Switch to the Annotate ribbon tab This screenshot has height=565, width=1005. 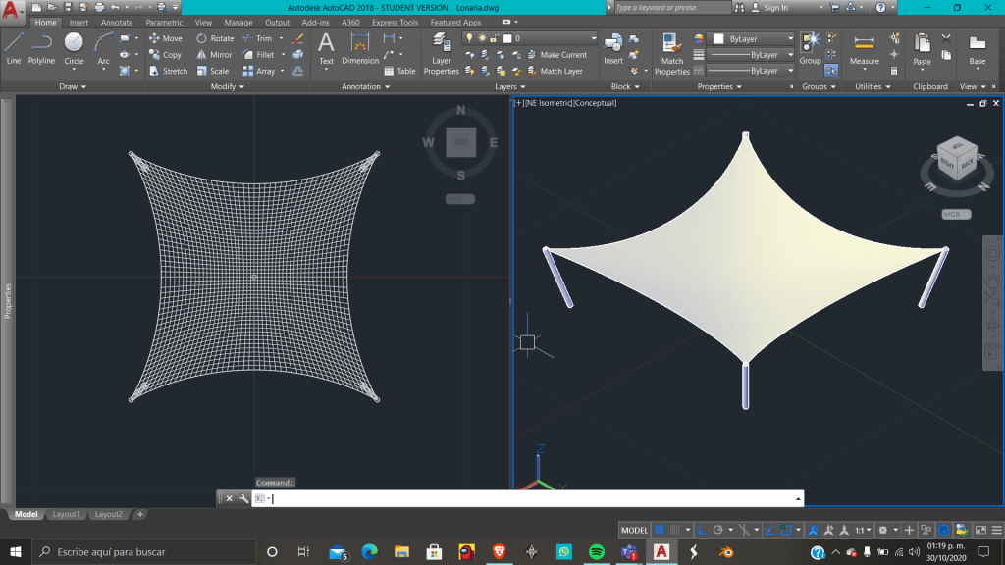coord(117,23)
